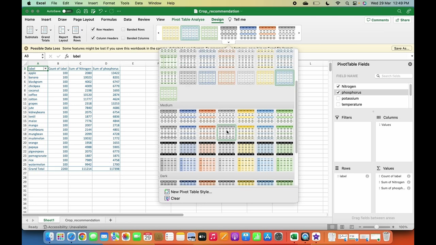
Task: Uncheck the Row Headers checkbox
Action: pyautogui.click(x=93, y=29)
